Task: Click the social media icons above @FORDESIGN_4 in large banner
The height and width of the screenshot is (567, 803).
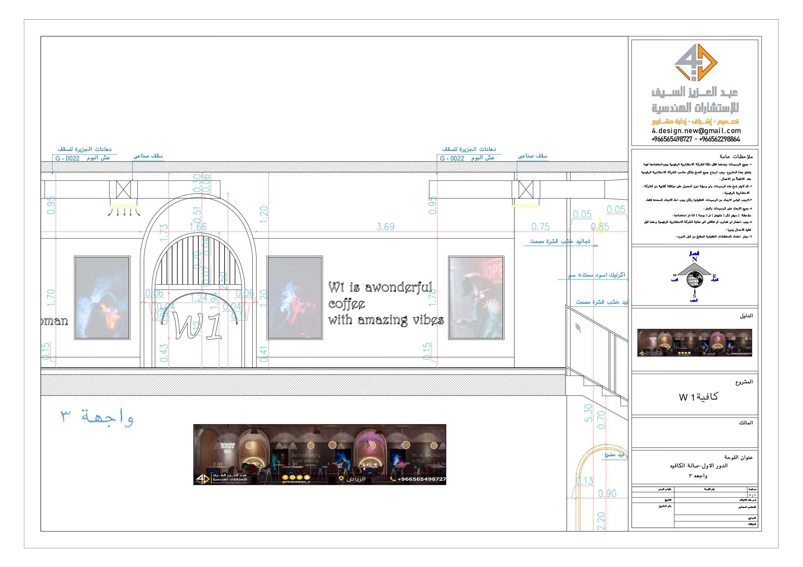Action: click(x=296, y=477)
